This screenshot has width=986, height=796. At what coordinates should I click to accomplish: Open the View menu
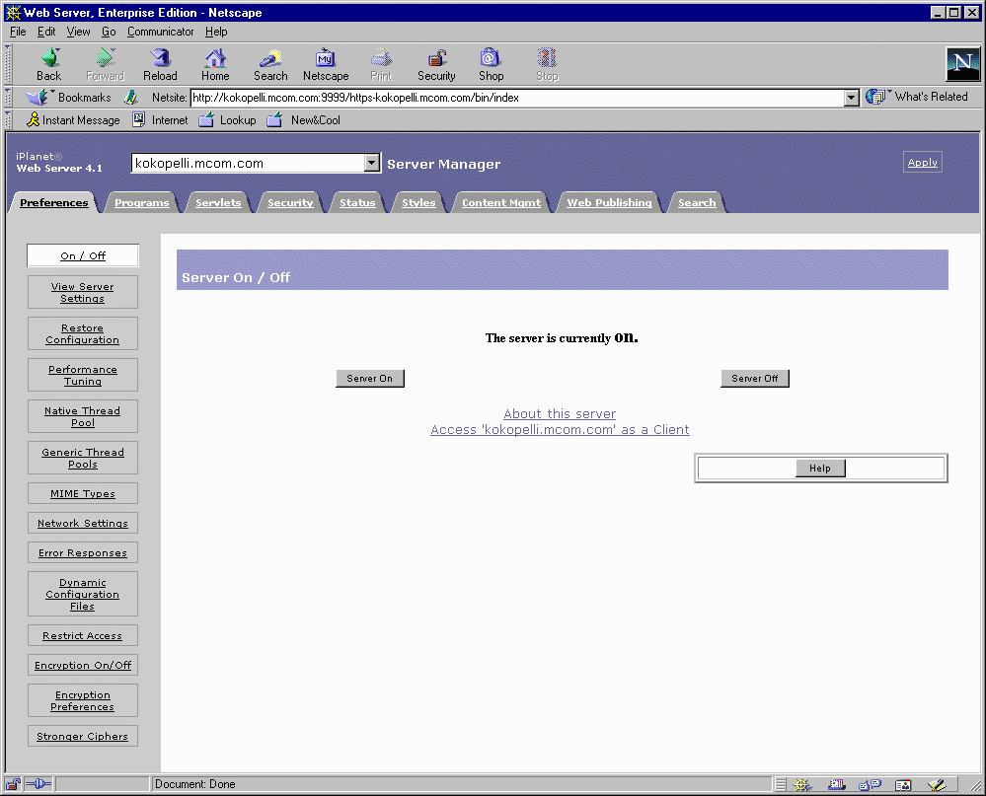[79, 32]
